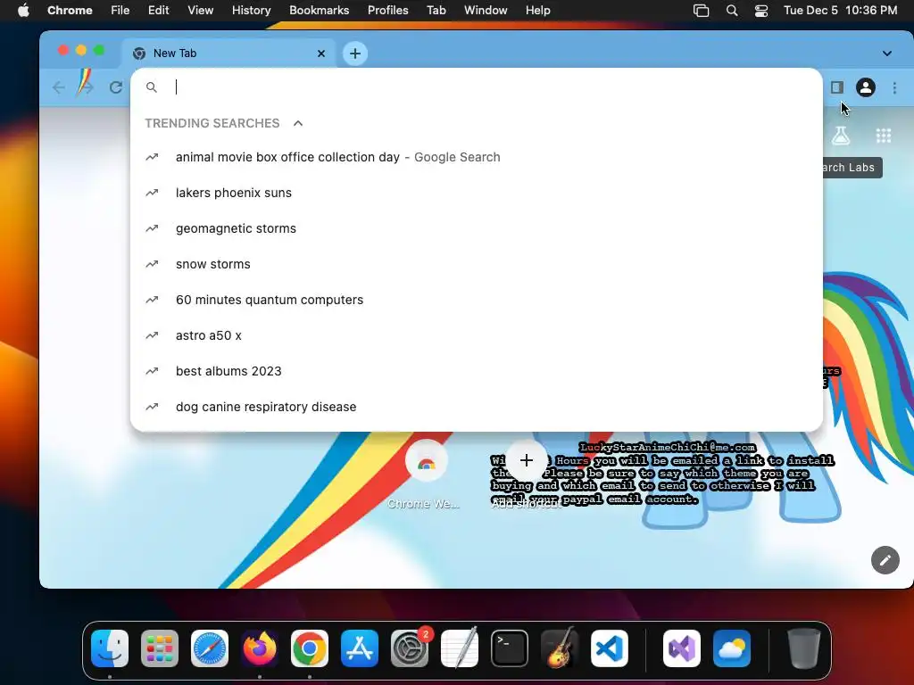
Task: Open System Settings from the Dock
Action: click(410, 648)
